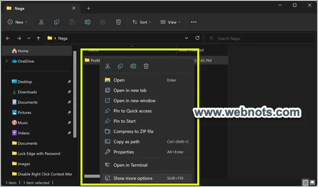
Task: Open Lock Edge with Password folder
Action: click(37, 154)
